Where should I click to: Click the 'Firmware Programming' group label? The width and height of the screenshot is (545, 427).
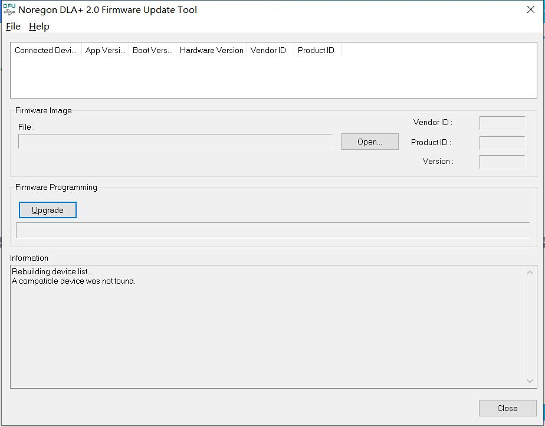click(x=56, y=188)
